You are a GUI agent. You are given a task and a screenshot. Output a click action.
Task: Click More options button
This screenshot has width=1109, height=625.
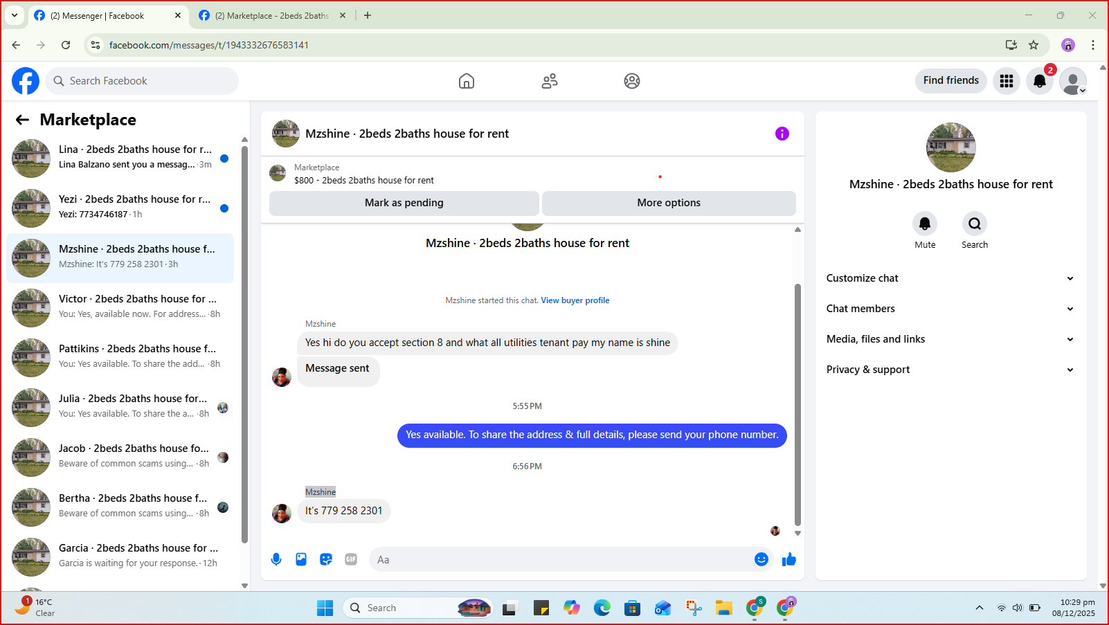669,203
